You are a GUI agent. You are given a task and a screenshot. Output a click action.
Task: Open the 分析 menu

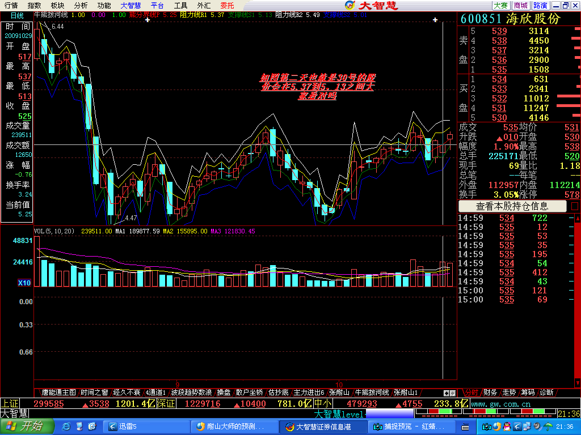coord(81,6)
